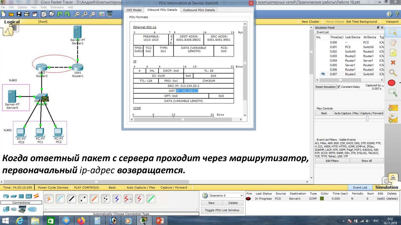
Task: Open Firefox from the Windows taskbar
Action: pos(81,221)
